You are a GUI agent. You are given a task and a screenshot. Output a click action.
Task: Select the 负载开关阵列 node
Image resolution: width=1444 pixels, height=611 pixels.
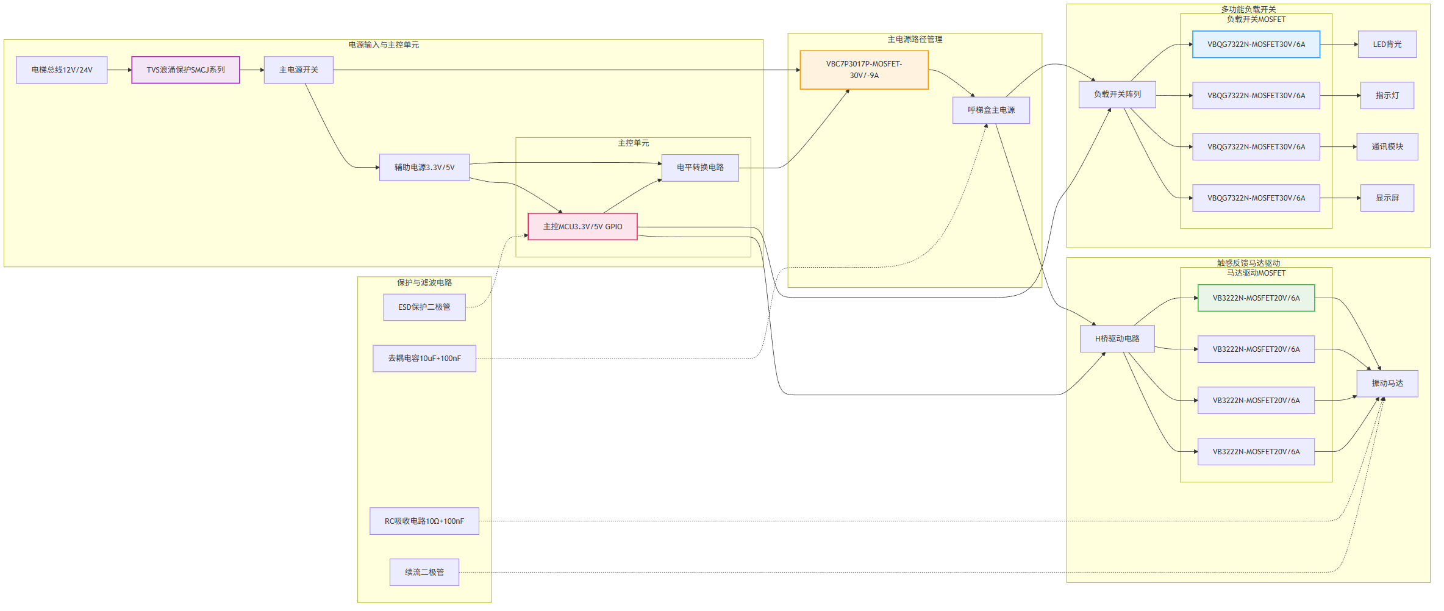(1117, 95)
